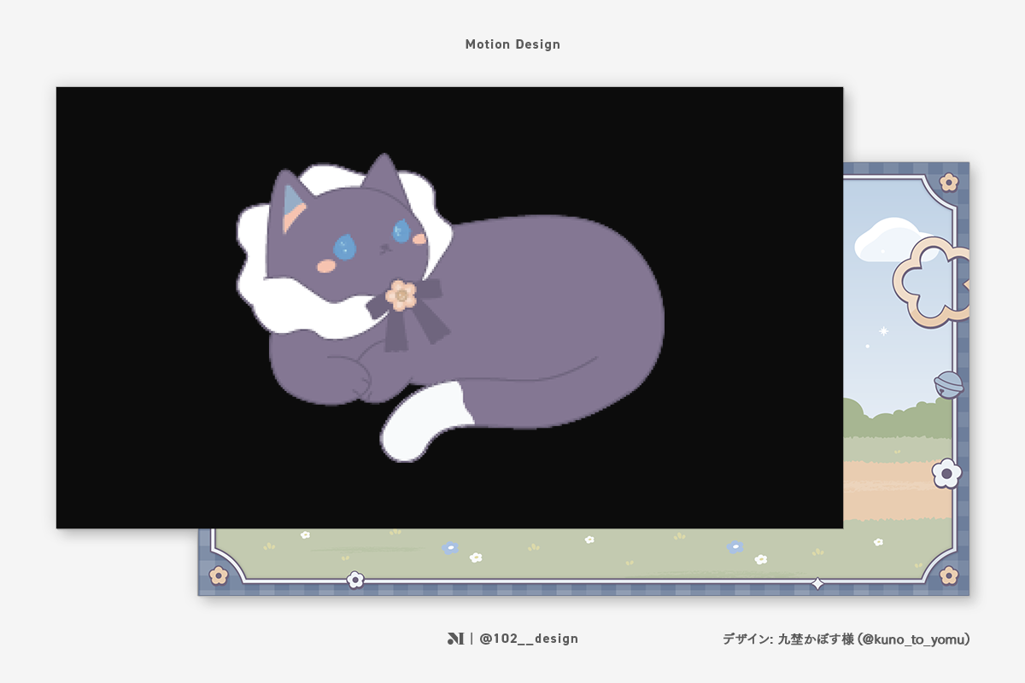Image resolution: width=1025 pixels, height=683 pixels.
Task: Click the left blue flower on the grass
Action: click(450, 547)
